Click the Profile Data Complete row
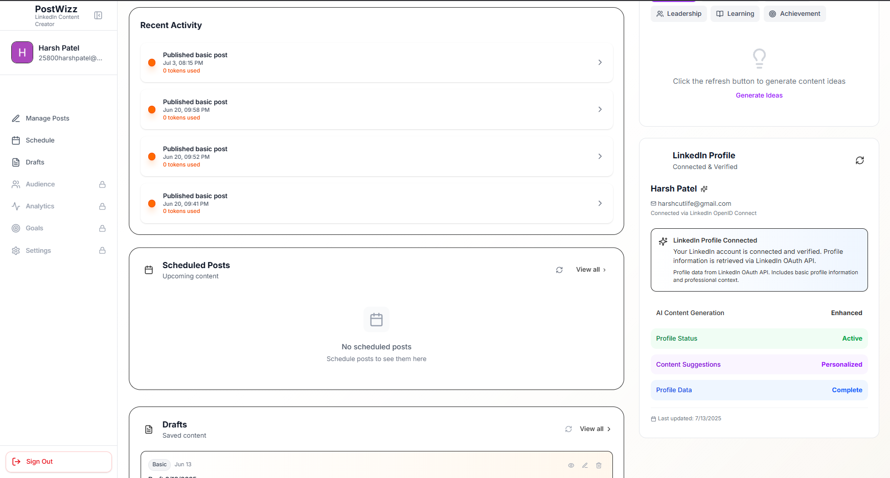The width and height of the screenshot is (890, 478). [x=759, y=390]
